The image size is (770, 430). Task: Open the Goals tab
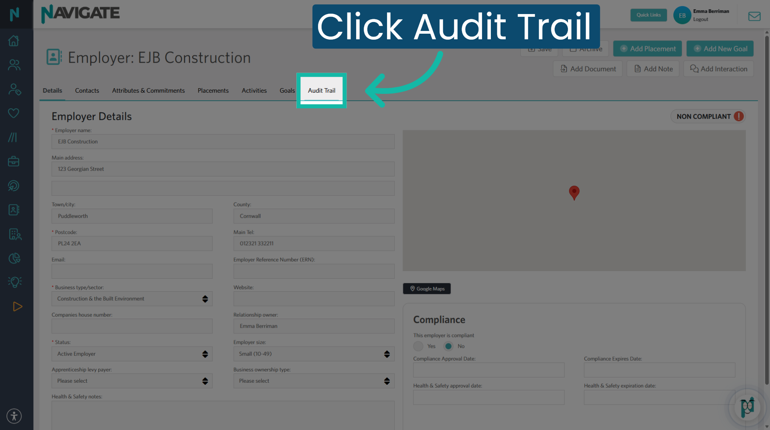287,91
